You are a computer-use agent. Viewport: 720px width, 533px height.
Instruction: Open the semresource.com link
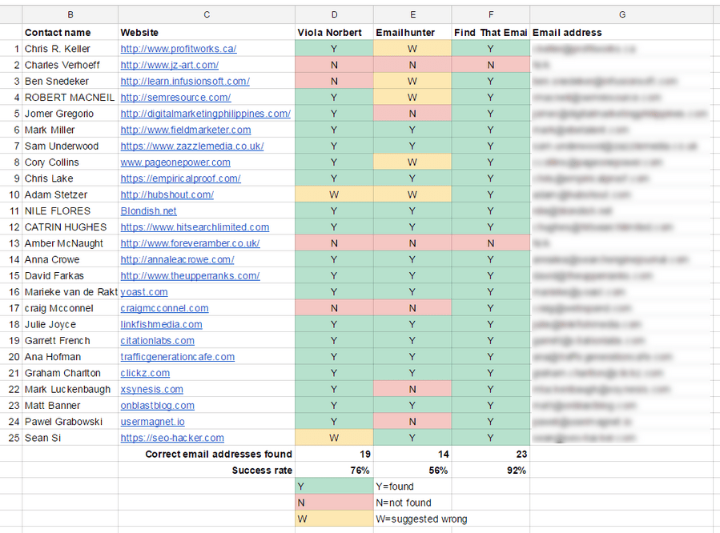pyautogui.click(x=176, y=98)
